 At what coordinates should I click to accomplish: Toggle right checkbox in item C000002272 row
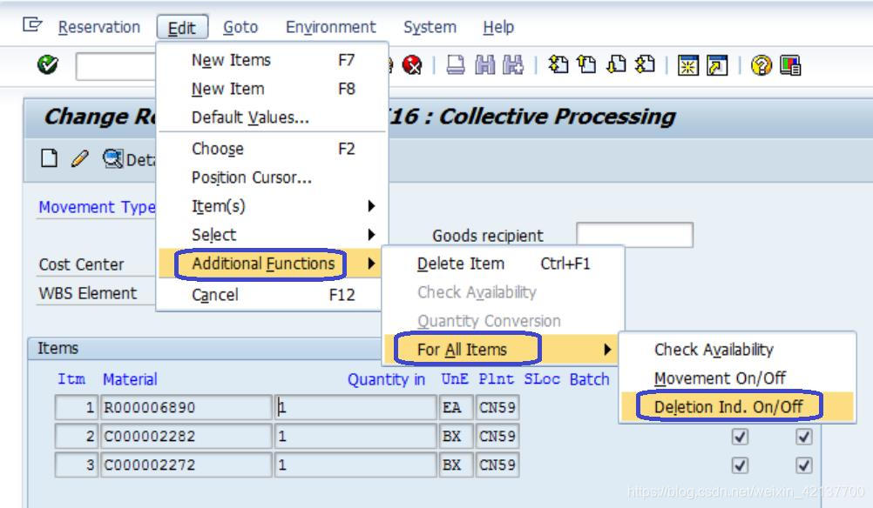click(804, 465)
